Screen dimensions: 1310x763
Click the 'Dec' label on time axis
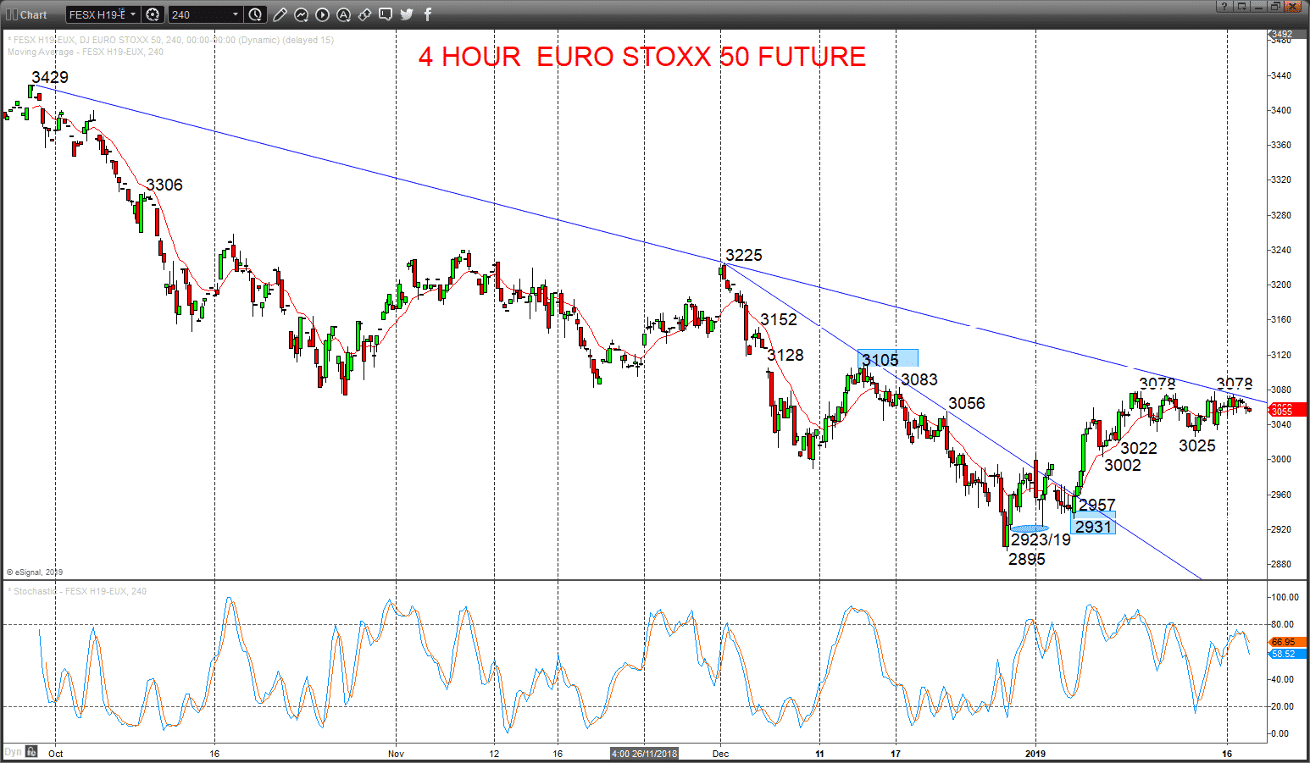pos(720,753)
